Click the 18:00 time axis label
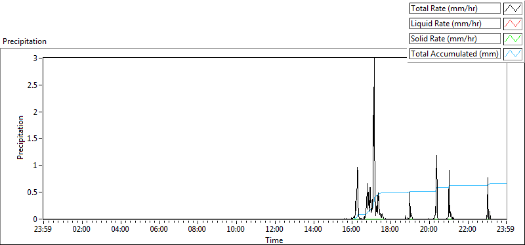525x245 pixels. pyautogui.click(x=390, y=230)
